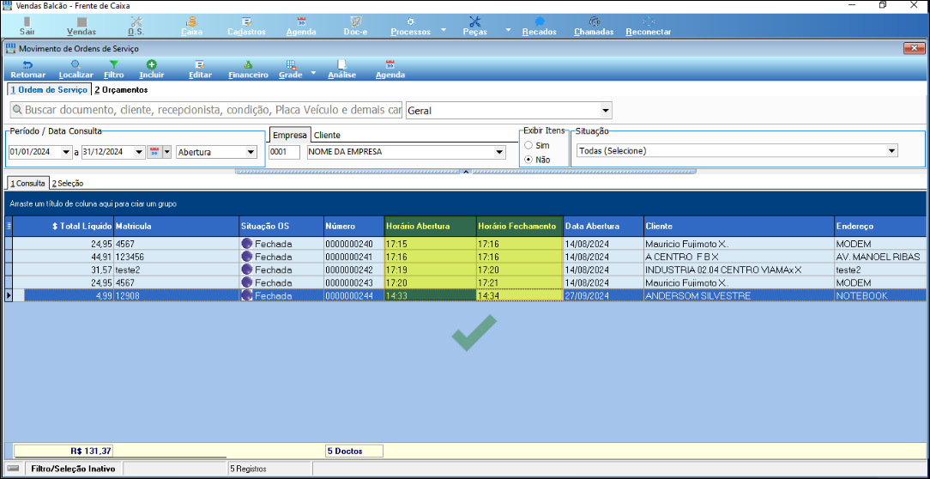The image size is (930, 479).
Task: Open the Agenda in the main toolbar
Action: pyautogui.click(x=301, y=26)
